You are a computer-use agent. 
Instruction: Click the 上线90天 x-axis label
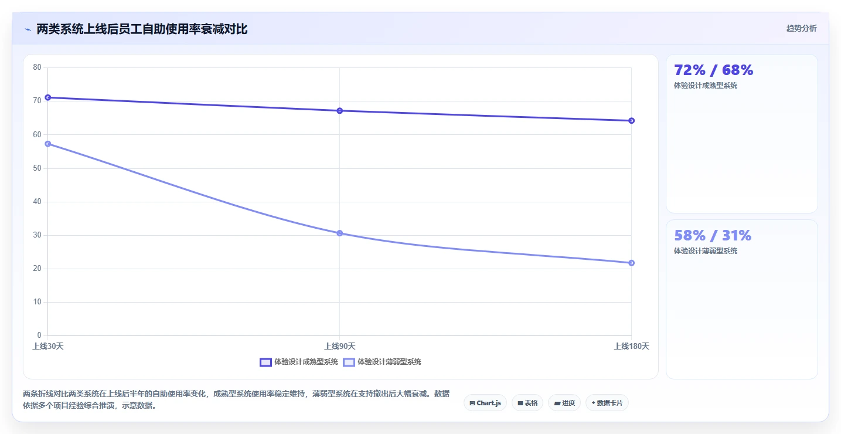tap(339, 347)
